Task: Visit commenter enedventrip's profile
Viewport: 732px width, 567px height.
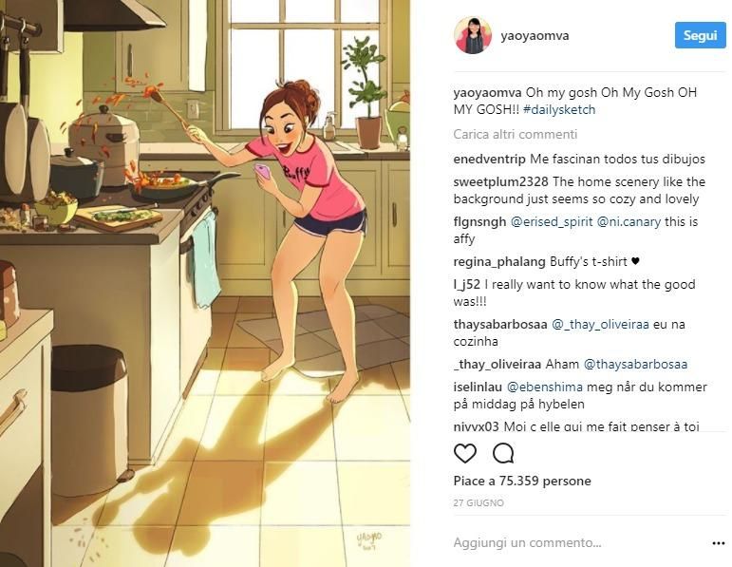Action: 489,160
